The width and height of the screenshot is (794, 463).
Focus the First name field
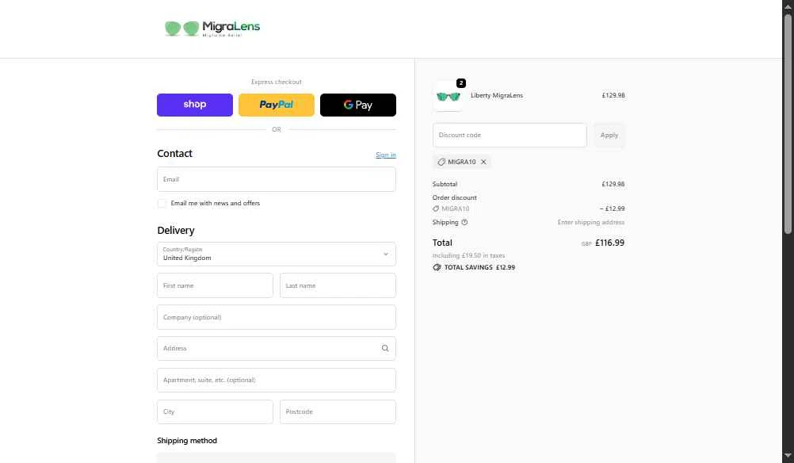coord(216,285)
